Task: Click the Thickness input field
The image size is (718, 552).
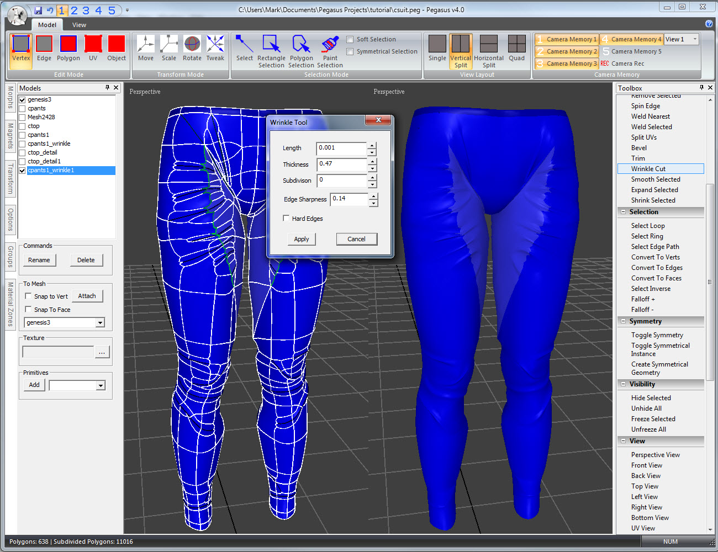Action: tap(341, 164)
